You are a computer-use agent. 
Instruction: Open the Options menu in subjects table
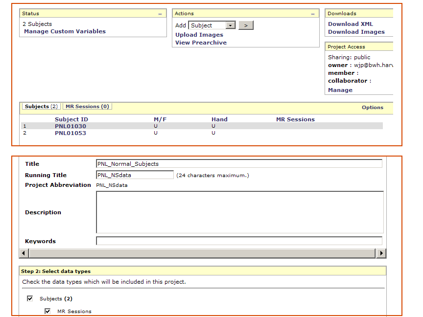[x=372, y=108]
